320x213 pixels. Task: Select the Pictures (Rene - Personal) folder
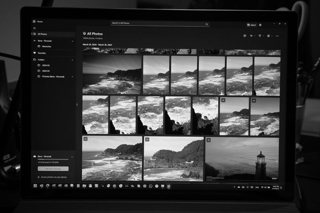coord(53,77)
